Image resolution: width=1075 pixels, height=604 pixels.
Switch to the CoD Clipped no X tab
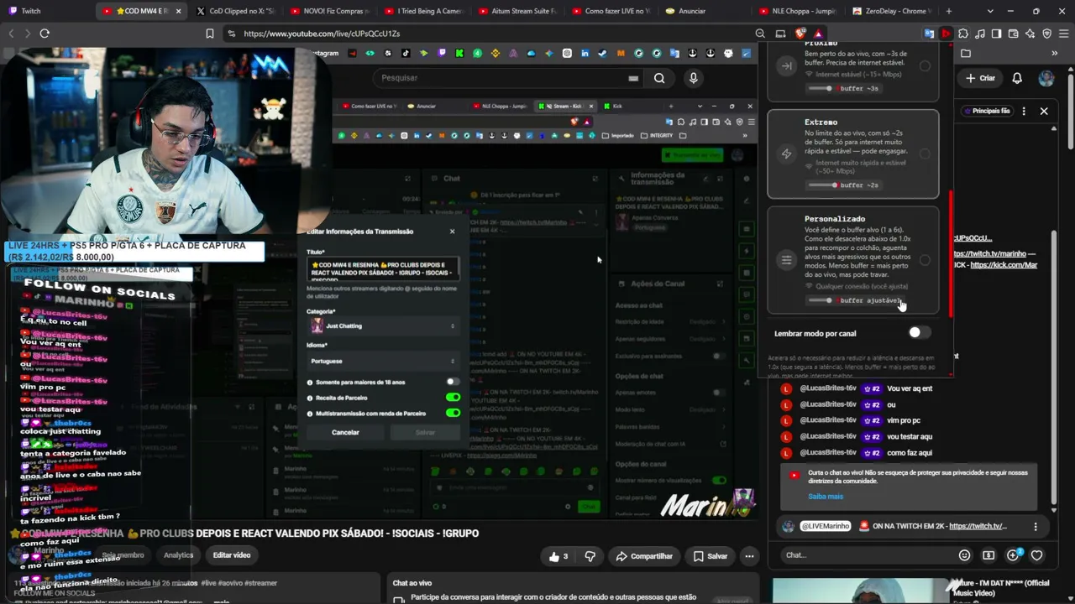click(x=239, y=11)
